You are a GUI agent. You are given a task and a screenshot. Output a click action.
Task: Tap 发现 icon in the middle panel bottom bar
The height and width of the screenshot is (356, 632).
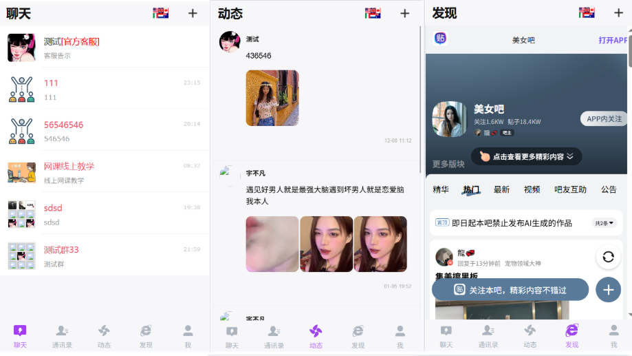pyautogui.click(x=358, y=332)
